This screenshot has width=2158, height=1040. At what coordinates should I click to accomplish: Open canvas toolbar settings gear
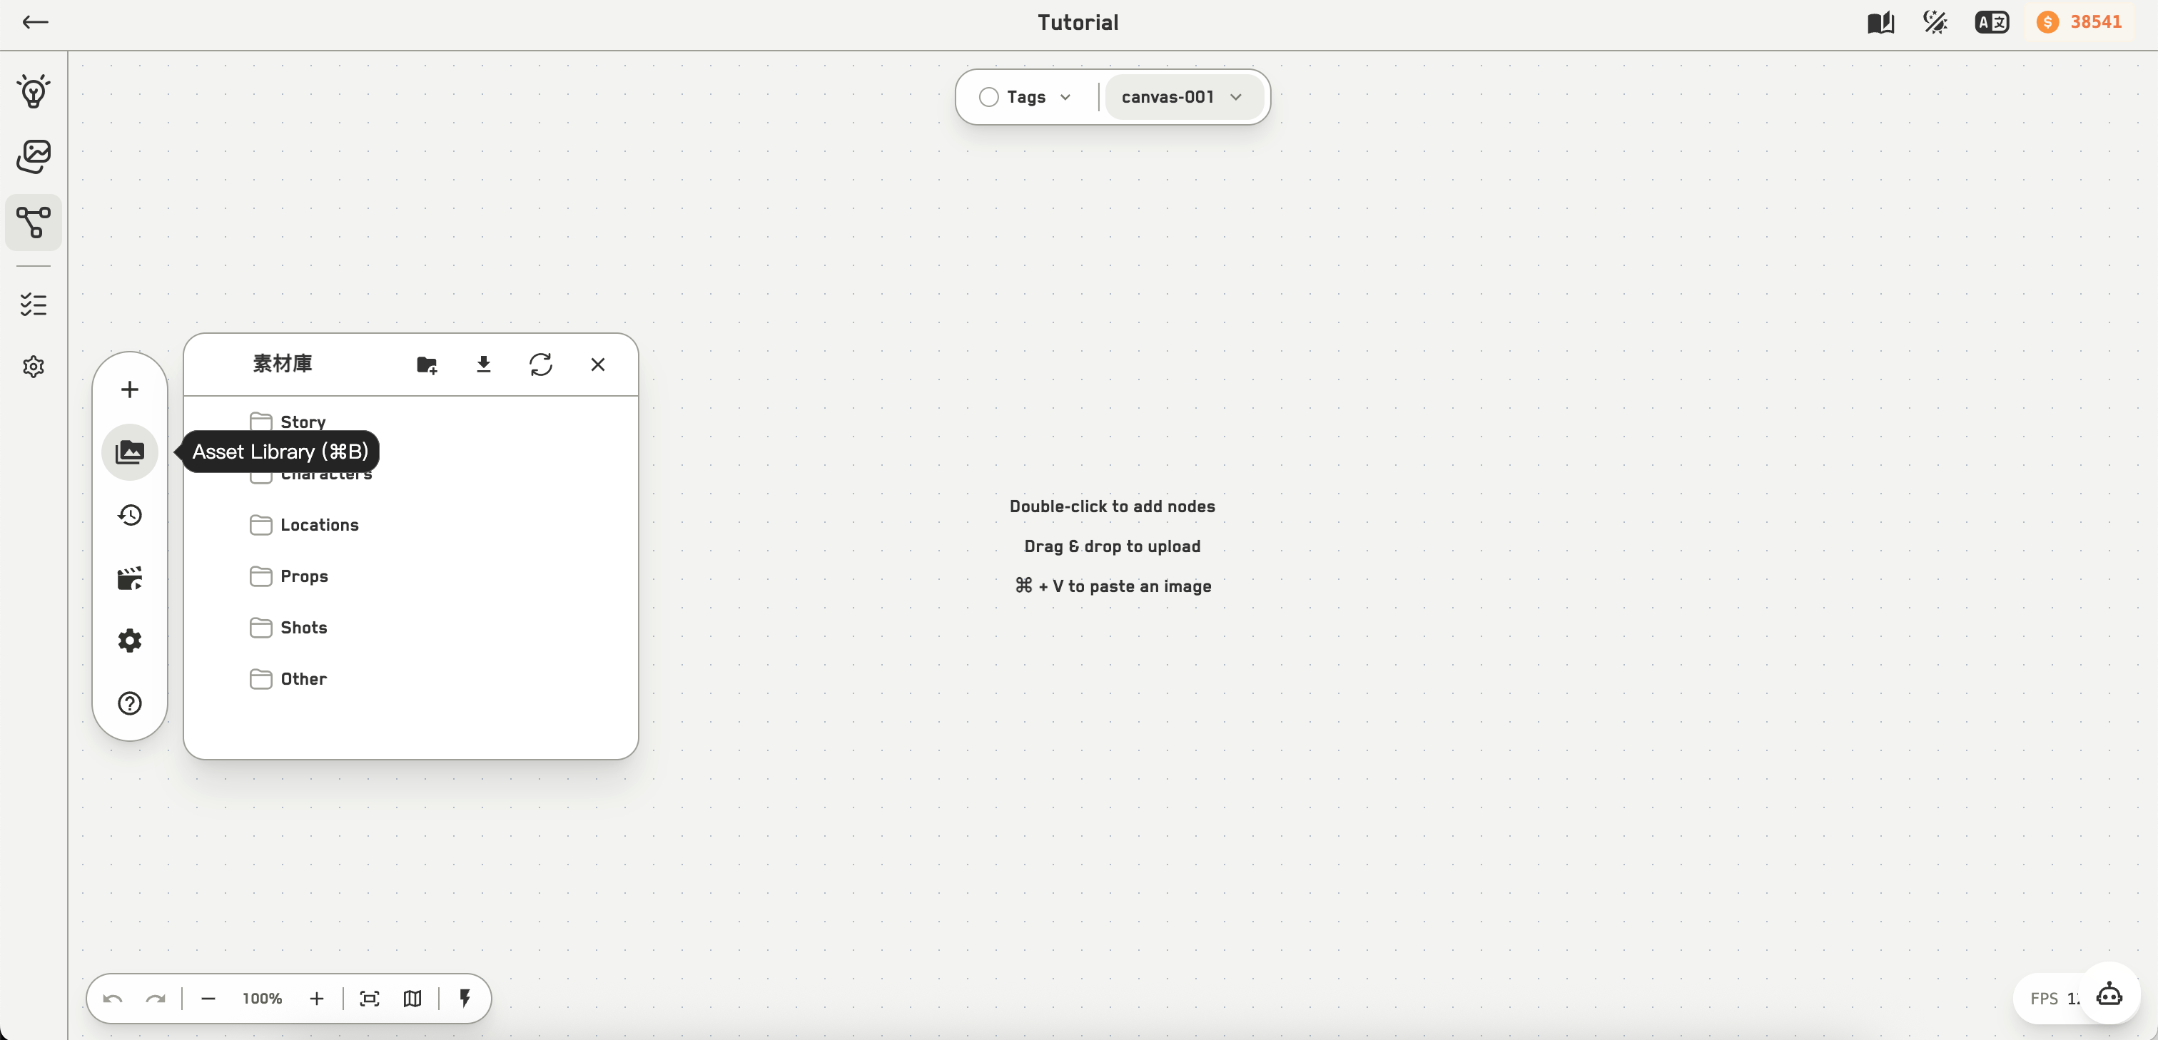click(130, 641)
